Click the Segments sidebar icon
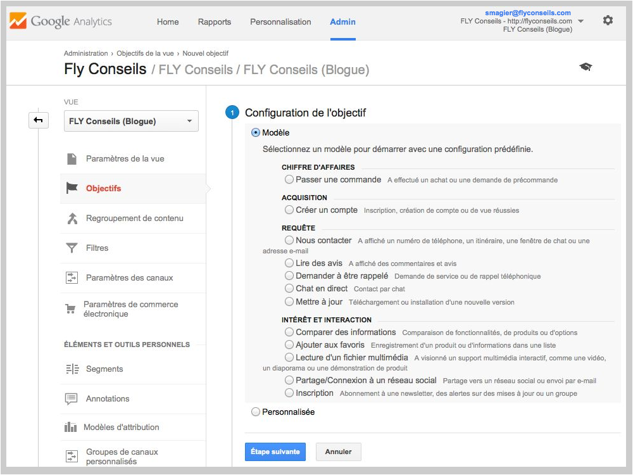 73,369
